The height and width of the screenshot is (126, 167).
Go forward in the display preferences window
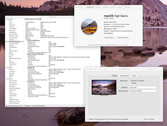point(99,69)
